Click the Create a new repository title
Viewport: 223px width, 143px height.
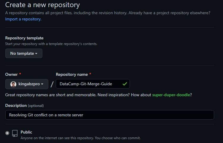[x=42, y=5]
